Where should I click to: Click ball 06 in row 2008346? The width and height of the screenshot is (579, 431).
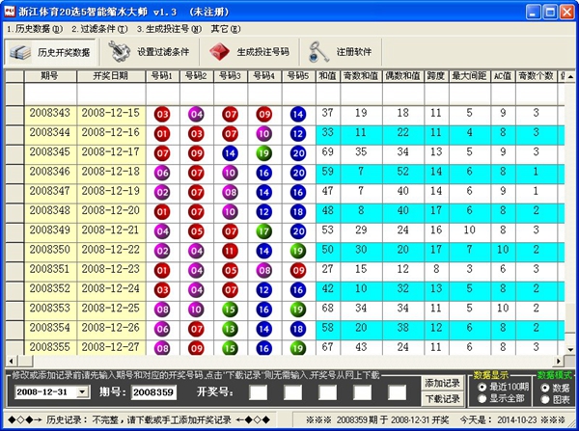click(x=162, y=173)
